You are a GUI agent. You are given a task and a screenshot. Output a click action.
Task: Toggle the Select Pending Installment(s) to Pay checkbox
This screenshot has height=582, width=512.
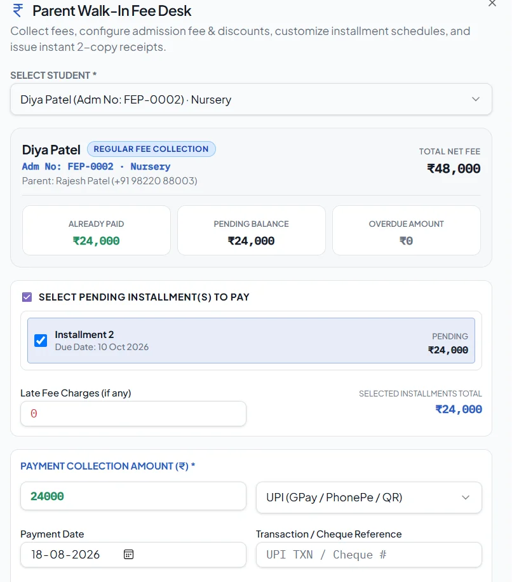pyautogui.click(x=27, y=297)
